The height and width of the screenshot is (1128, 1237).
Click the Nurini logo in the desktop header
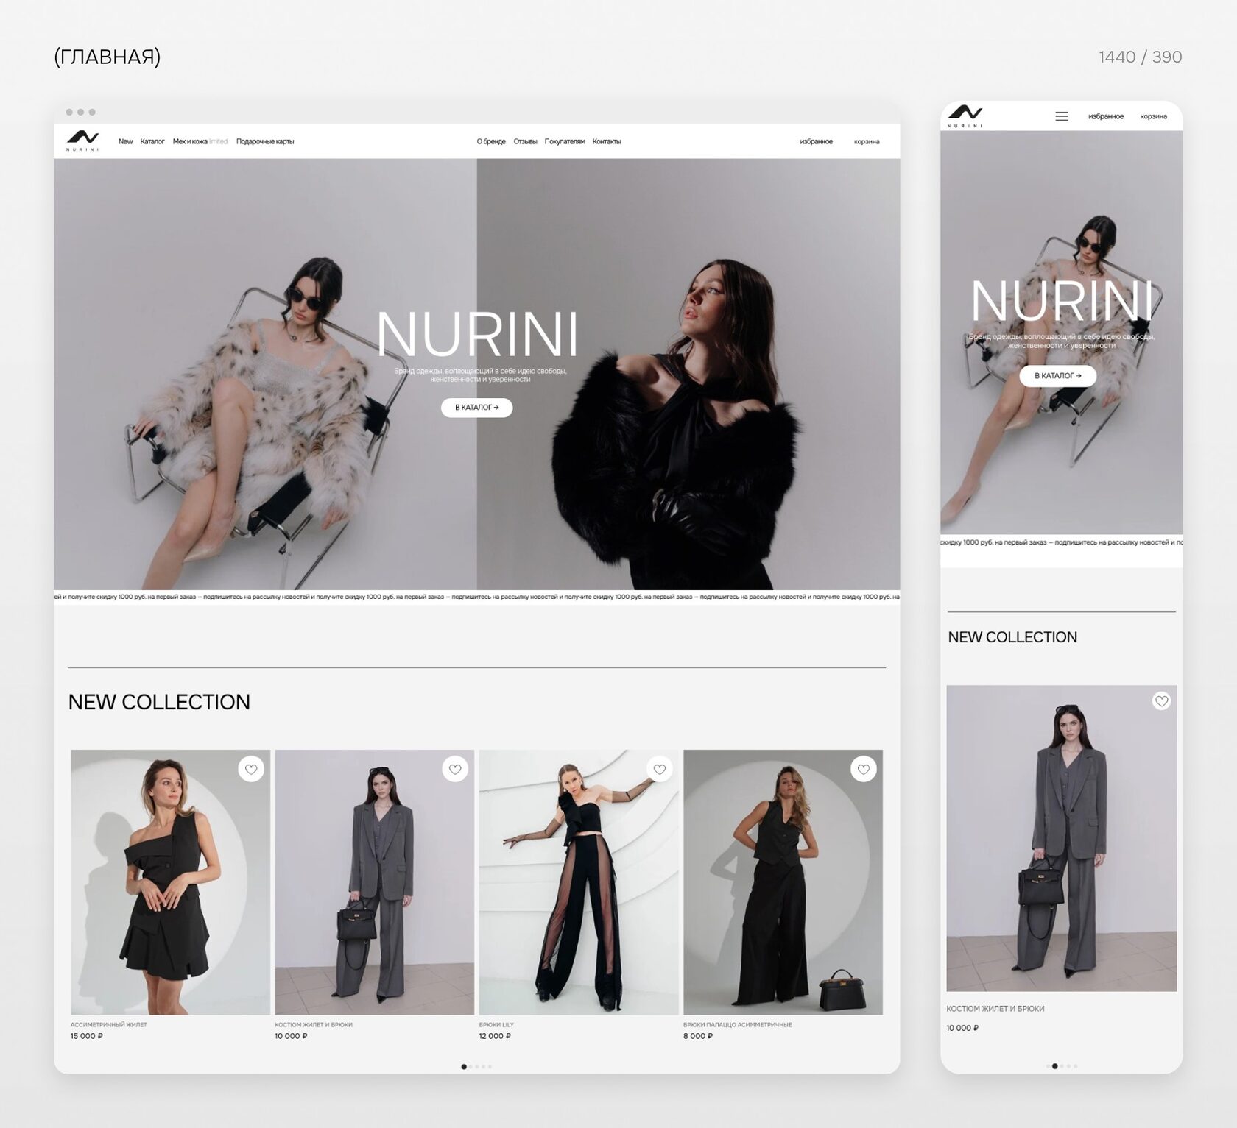82,140
